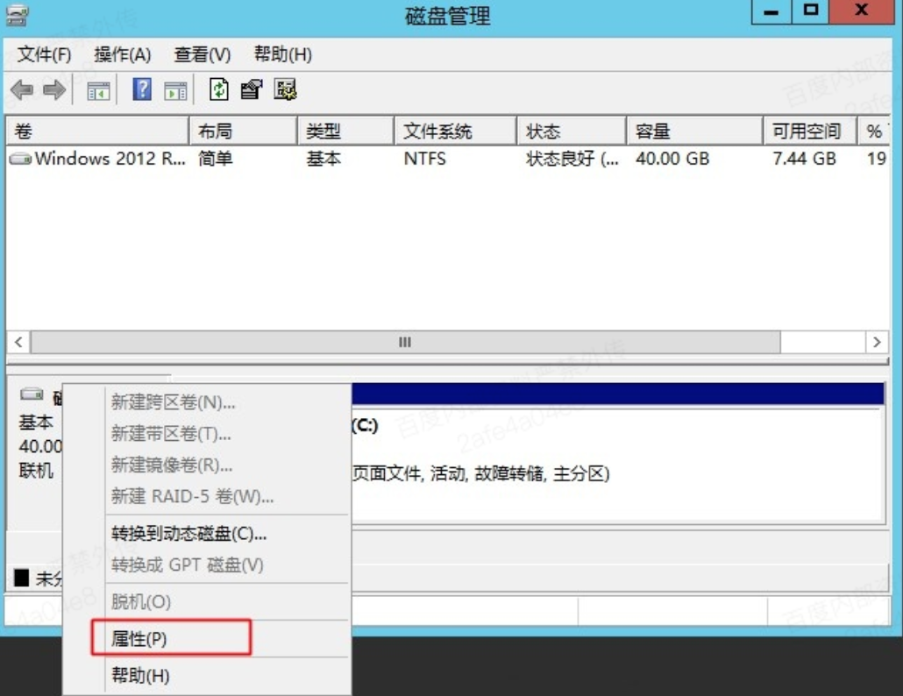
Task: Choose 转换到动态磁盘(C)... from context menu
Action: click(x=188, y=534)
